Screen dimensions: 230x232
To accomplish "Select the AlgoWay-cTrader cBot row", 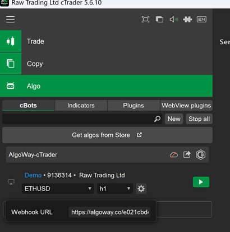I will pyautogui.click(x=107, y=155).
